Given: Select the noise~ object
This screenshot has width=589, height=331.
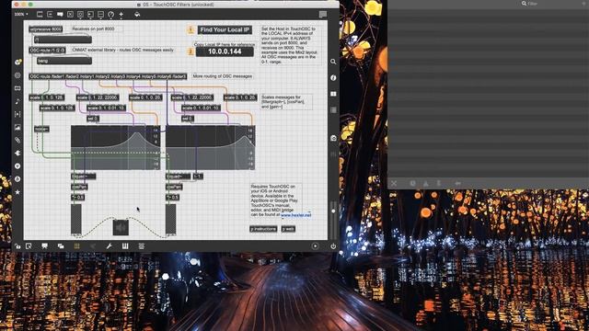Looking at the screenshot, I should [41, 129].
